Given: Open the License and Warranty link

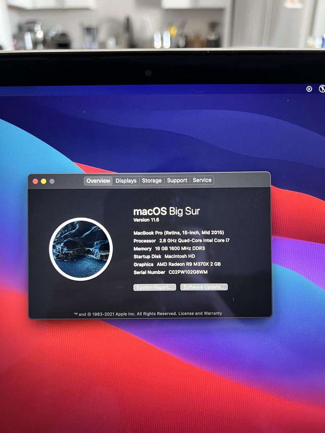Looking at the screenshot, I should click(x=200, y=314).
